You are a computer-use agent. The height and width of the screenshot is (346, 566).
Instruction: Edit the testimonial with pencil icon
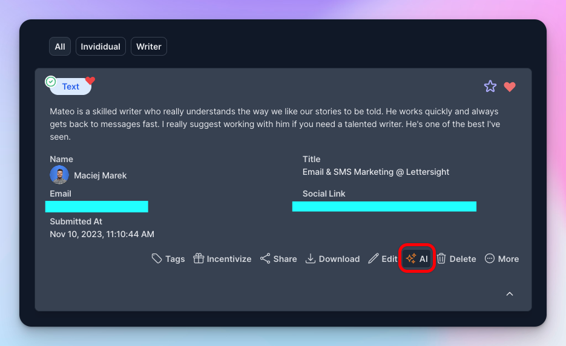point(383,259)
